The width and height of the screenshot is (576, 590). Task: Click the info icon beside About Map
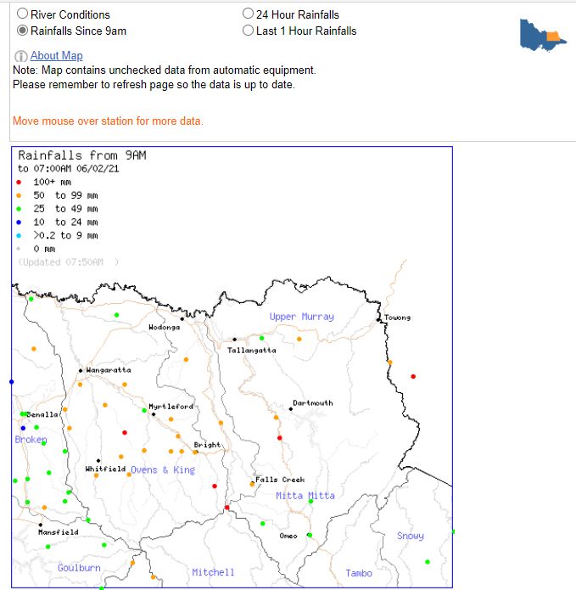pos(20,56)
